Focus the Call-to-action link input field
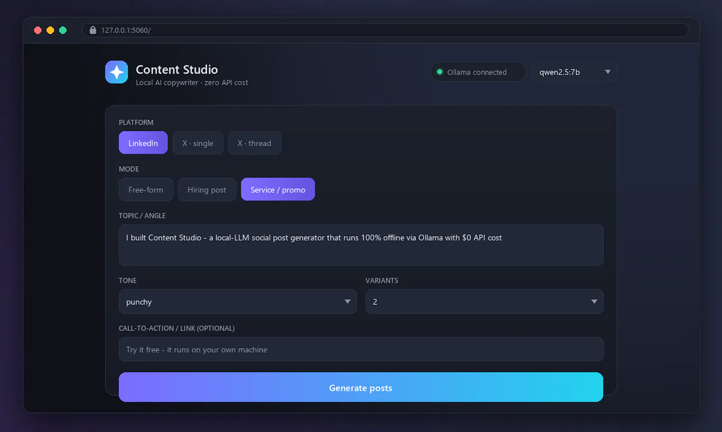The image size is (722, 432). tap(361, 349)
